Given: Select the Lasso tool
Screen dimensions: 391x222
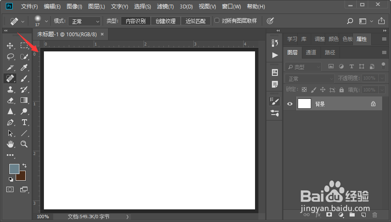Looking at the screenshot, I should (x=10, y=56).
